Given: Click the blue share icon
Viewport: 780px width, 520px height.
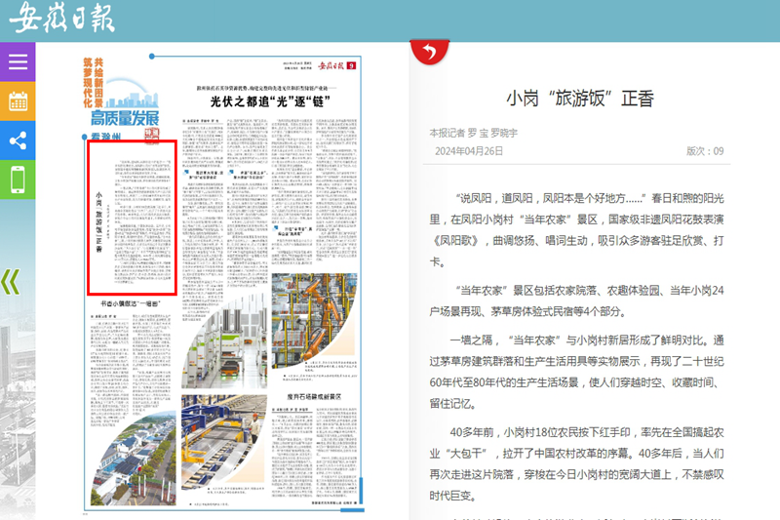Looking at the screenshot, I should pyautogui.click(x=18, y=140).
